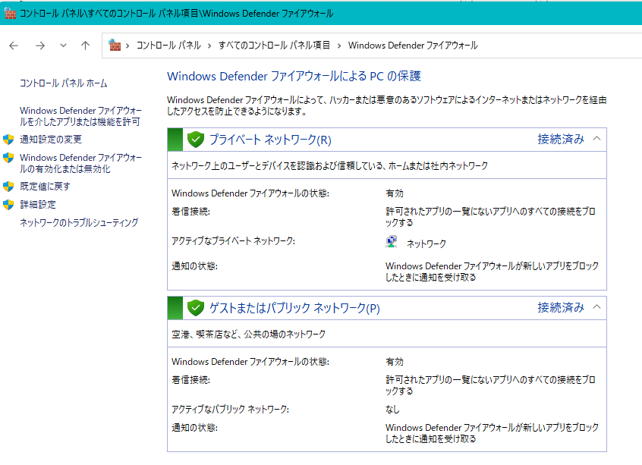Screen dimensions: 642x465
Task: Click the green shield icon for プライベート ネットワーク
Action: click(x=196, y=139)
